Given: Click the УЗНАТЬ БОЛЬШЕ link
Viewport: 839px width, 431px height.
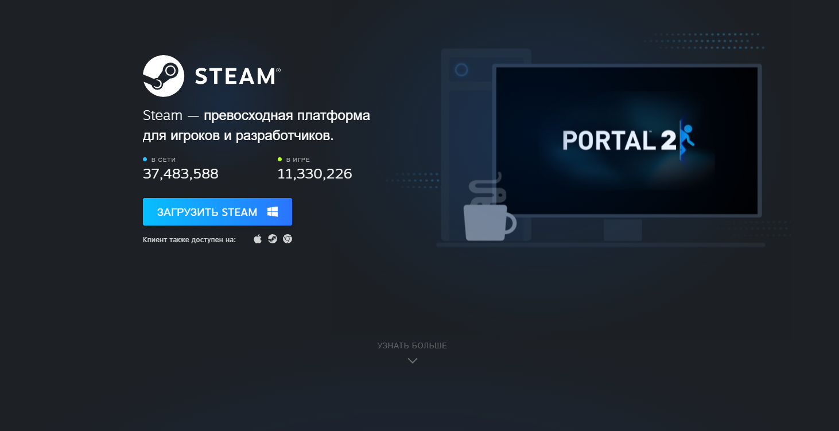Looking at the screenshot, I should [412, 345].
